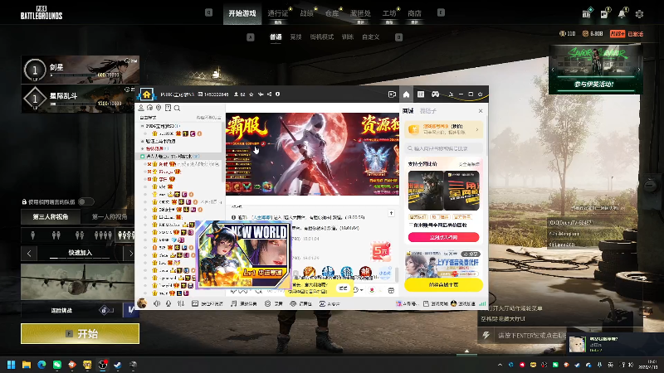This screenshot has height=373, width=664.
Task: Toggle the speaker volume icon in the YY bottom bar
Action: (157, 303)
